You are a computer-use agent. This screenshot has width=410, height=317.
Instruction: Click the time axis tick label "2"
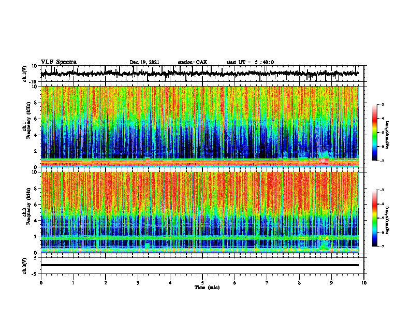tap(106, 283)
